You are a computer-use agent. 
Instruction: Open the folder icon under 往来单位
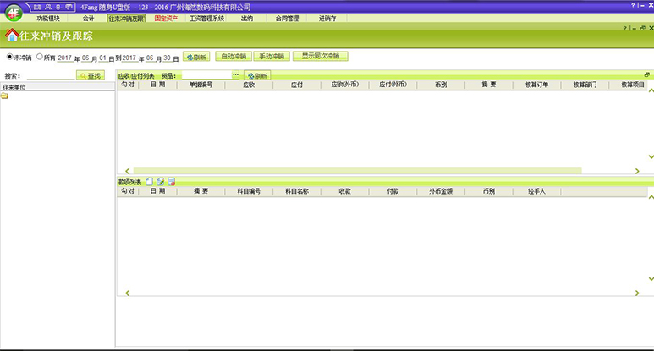coord(4,96)
